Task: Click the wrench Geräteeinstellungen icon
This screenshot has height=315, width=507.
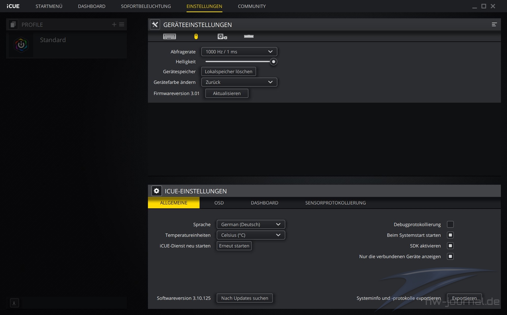Action: (x=155, y=24)
